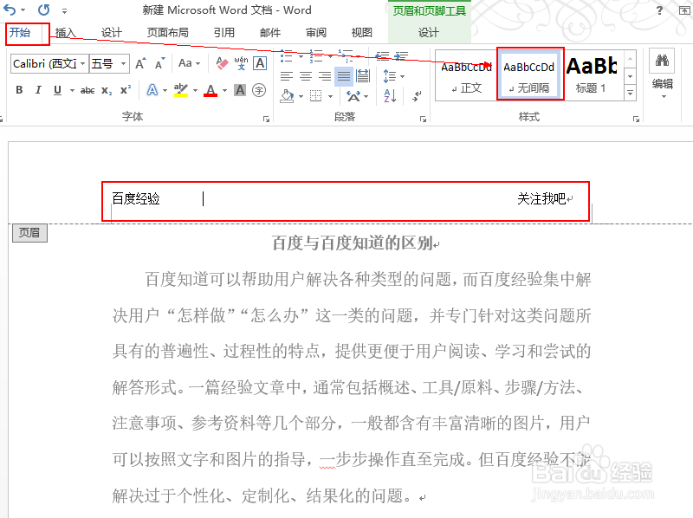The height and width of the screenshot is (518, 693).
Task: Open the Font dialog launcher
Action: pos(266,119)
